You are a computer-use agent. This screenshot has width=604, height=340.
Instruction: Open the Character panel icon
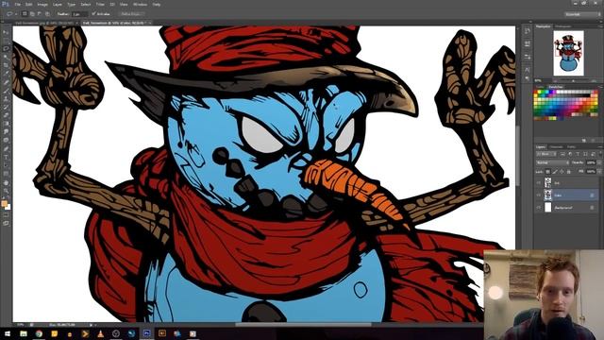coord(528,69)
